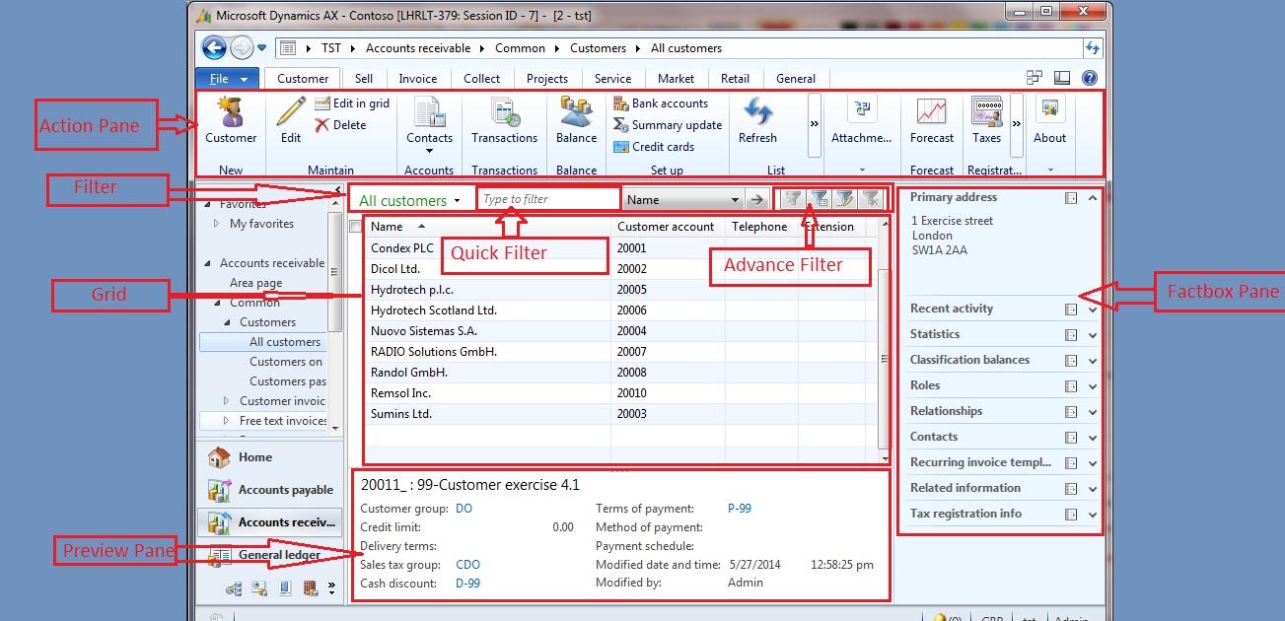Click the Type to filter field
Screen dimensions: 1285x621
pyautogui.click(x=549, y=199)
